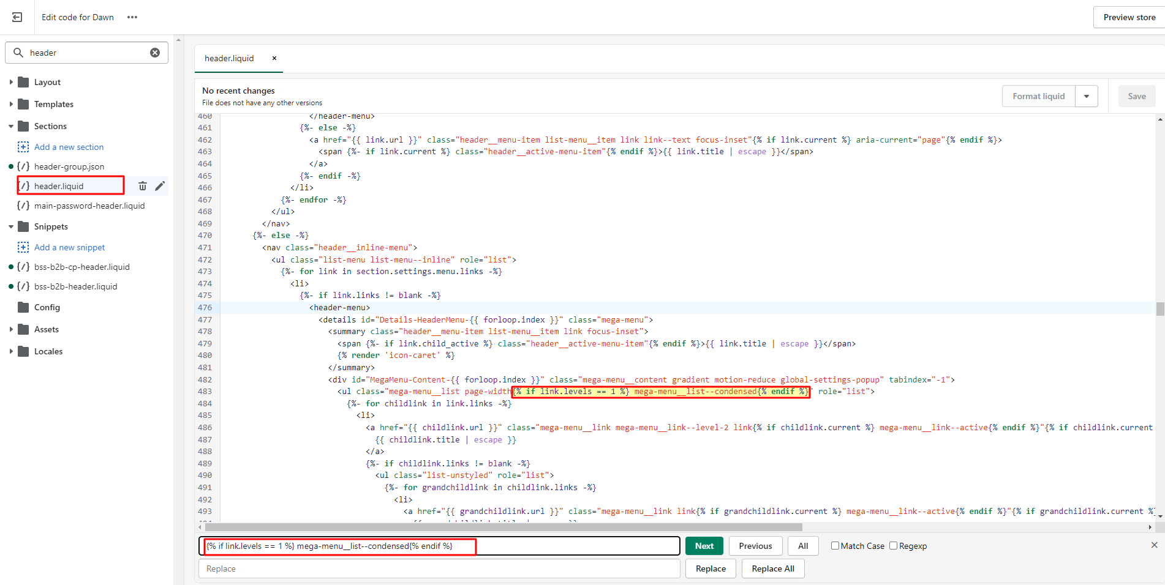The width and height of the screenshot is (1165, 585).
Task: Close the header.liquid tab
Action: coord(274,58)
